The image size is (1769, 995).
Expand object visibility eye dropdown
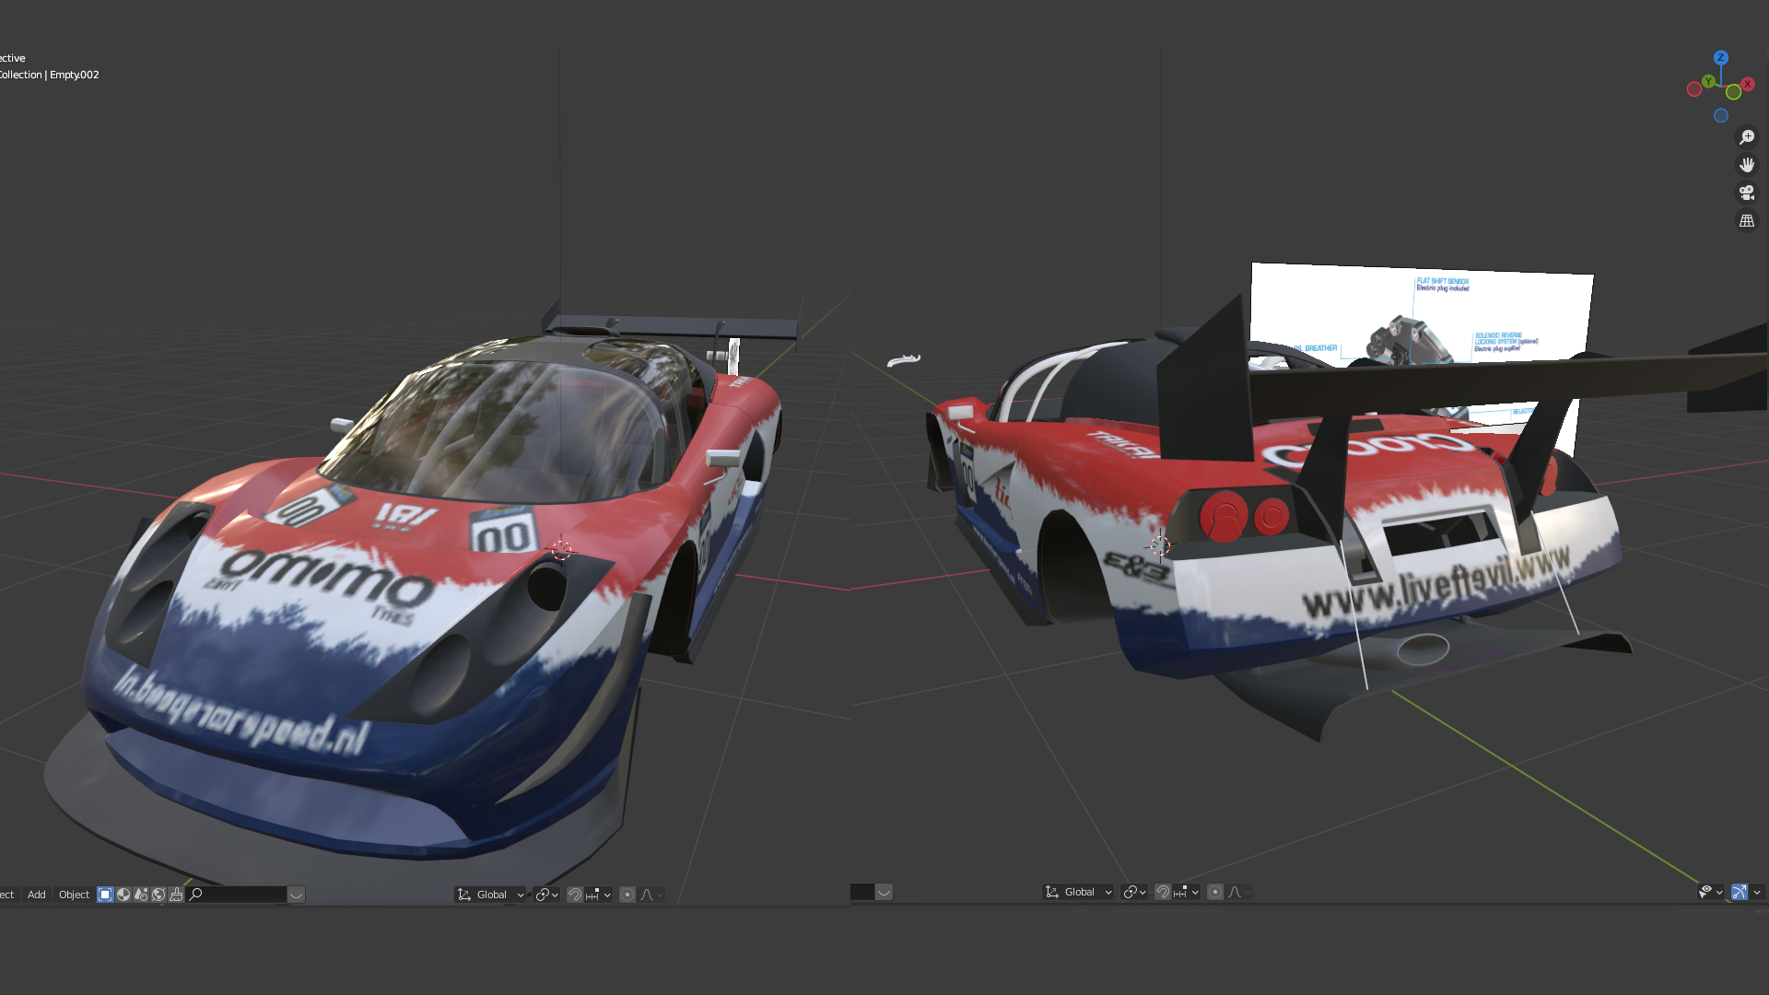1711,892
